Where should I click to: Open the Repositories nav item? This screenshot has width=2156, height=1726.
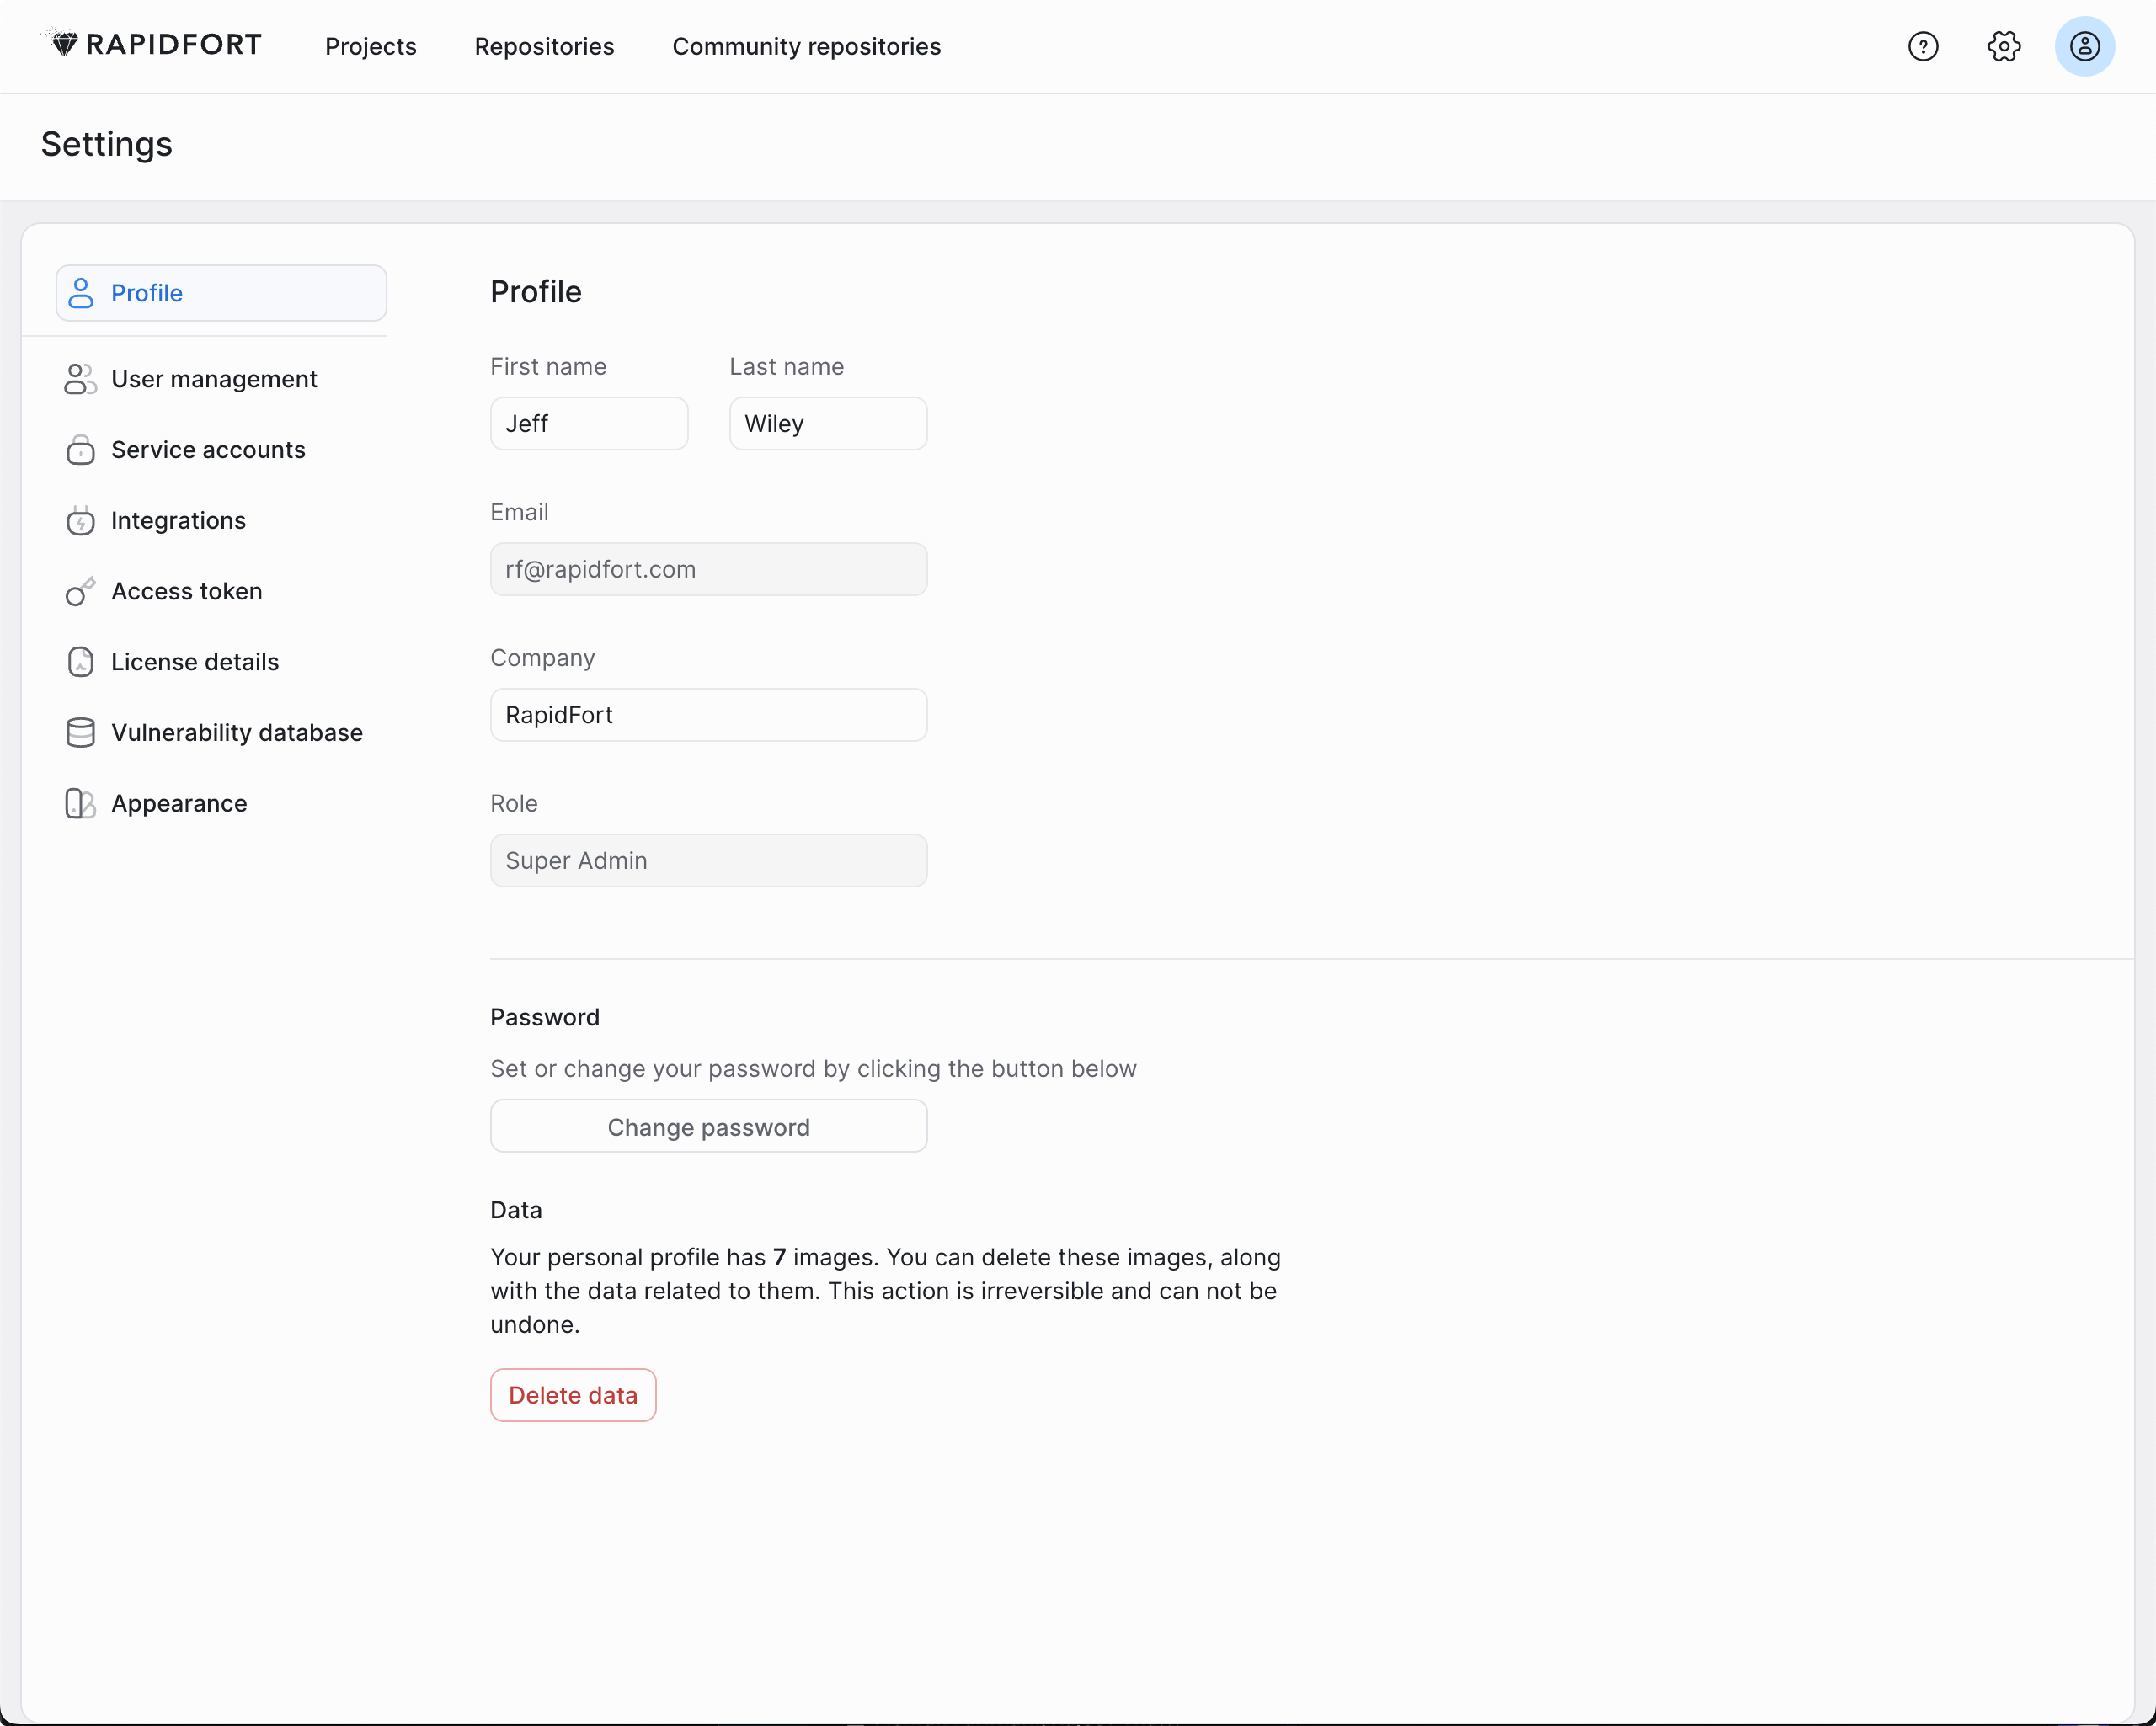tap(544, 46)
